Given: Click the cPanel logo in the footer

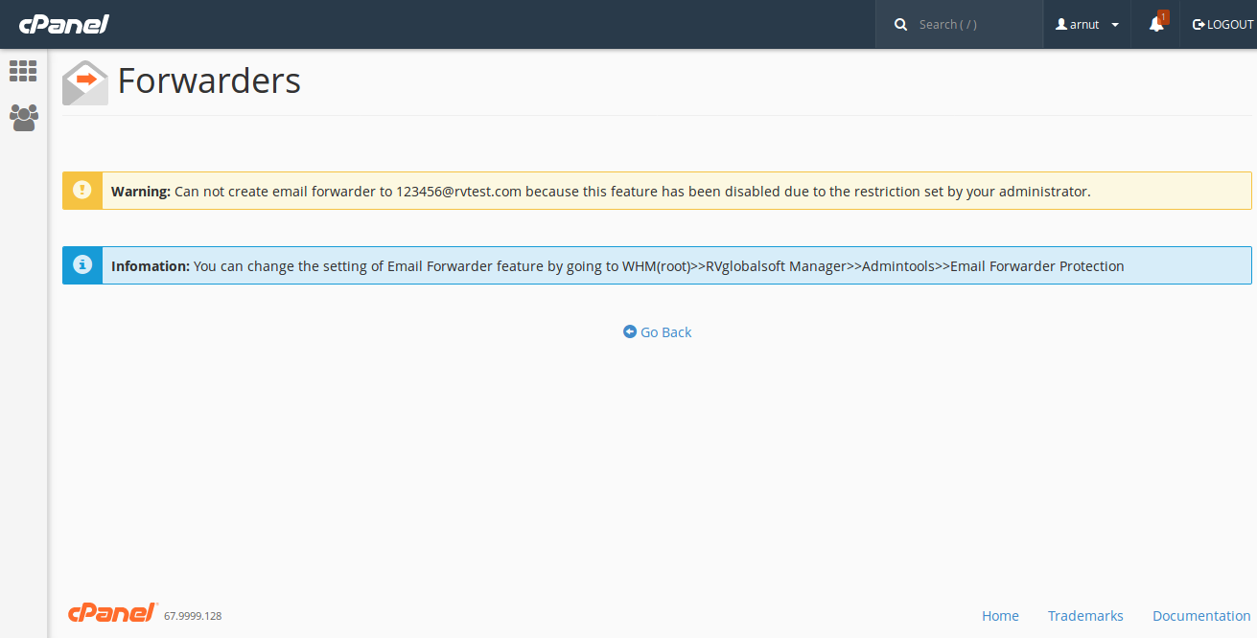Looking at the screenshot, I should 112,612.
